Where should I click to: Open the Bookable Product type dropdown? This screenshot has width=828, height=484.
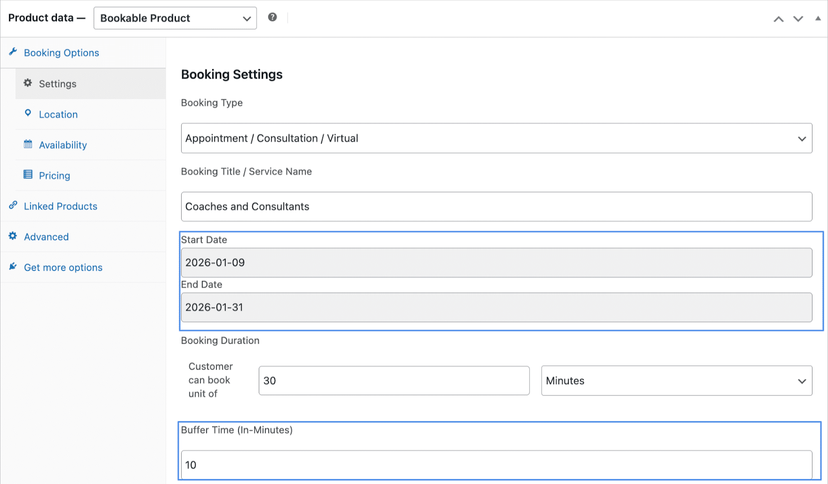(x=175, y=18)
